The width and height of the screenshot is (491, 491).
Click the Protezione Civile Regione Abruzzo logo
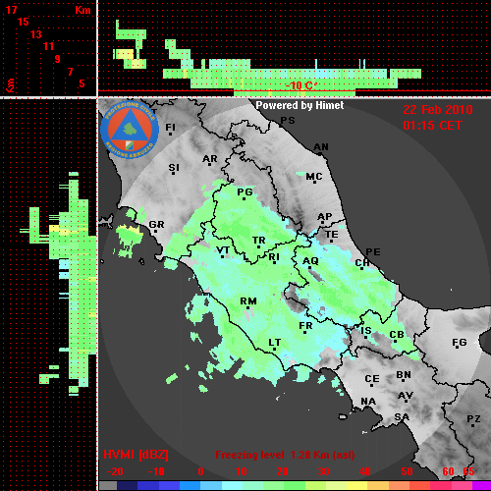click(130, 131)
